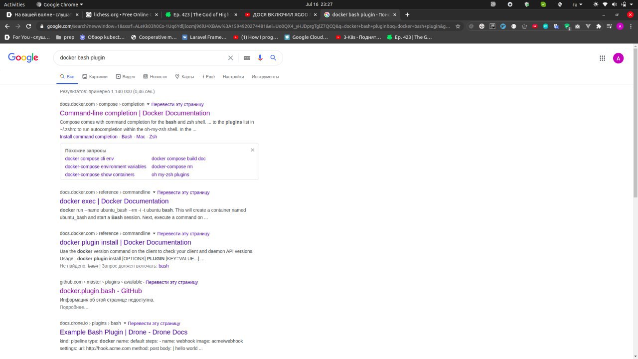
Task: Expand arrow beside docker exec result URL
Action: click(x=154, y=192)
